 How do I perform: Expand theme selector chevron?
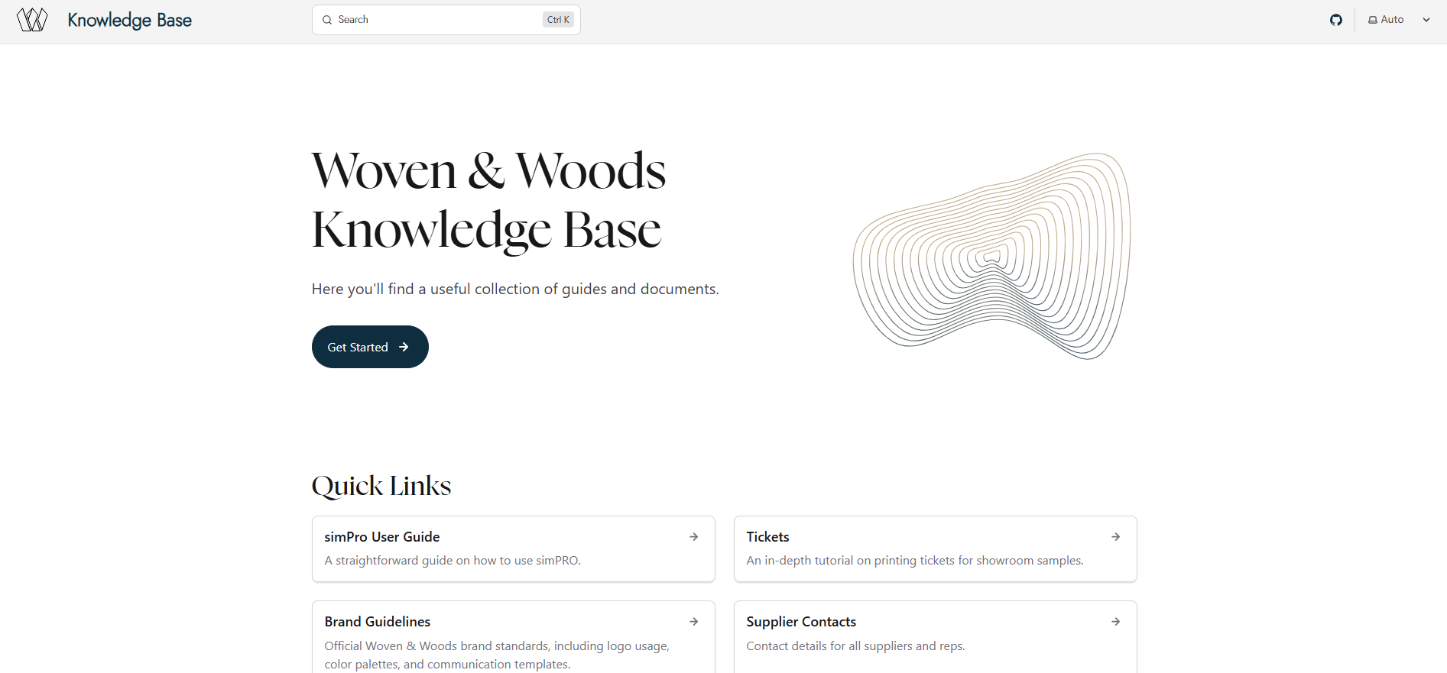click(1426, 20)
